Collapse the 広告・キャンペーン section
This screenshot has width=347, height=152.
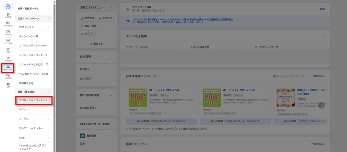click(x=49, y=19)
